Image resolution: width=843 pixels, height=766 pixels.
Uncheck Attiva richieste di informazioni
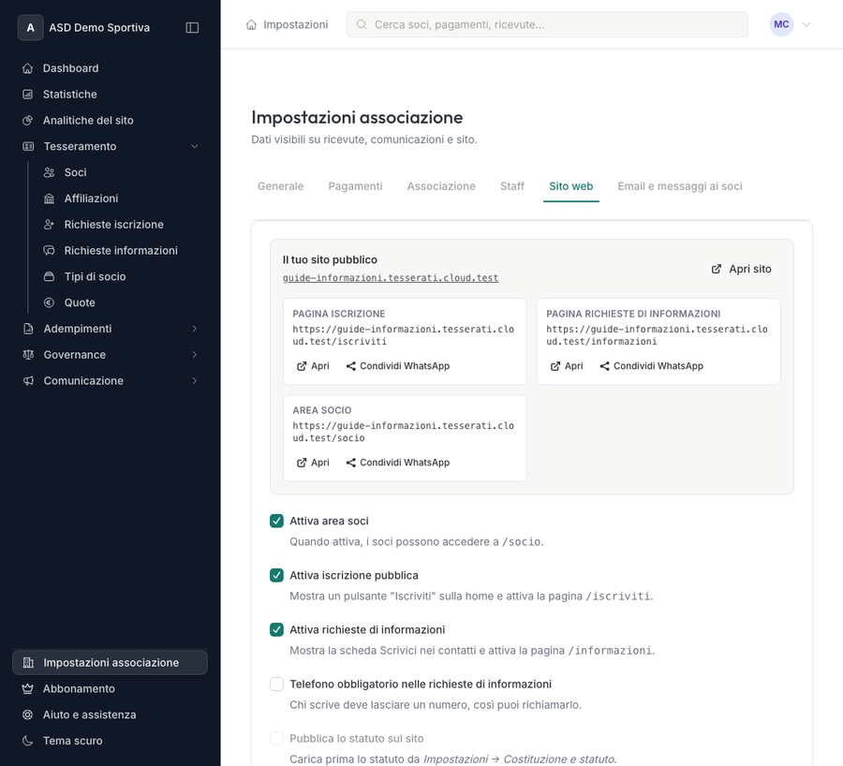[276, 629]
